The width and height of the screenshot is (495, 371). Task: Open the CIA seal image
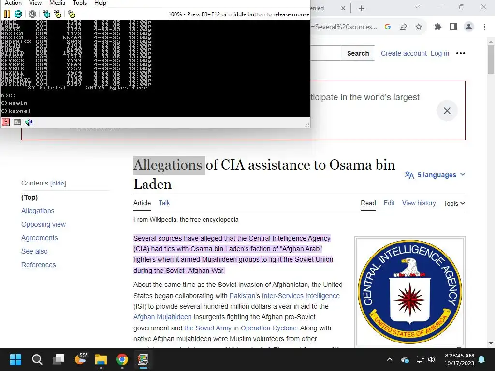click(x=410, y=291)
